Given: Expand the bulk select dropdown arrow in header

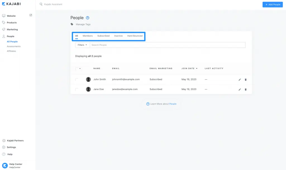Looking at the screenshot, I should (80, 69).
